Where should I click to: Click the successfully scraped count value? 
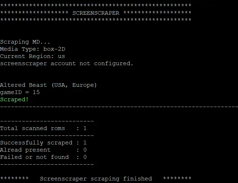click(85, 143)
